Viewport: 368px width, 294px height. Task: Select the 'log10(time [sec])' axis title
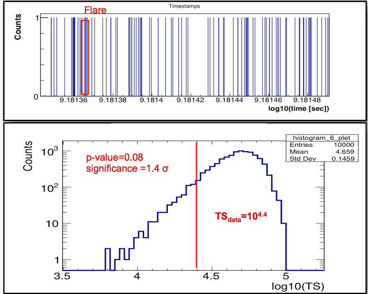coord(299,108)
